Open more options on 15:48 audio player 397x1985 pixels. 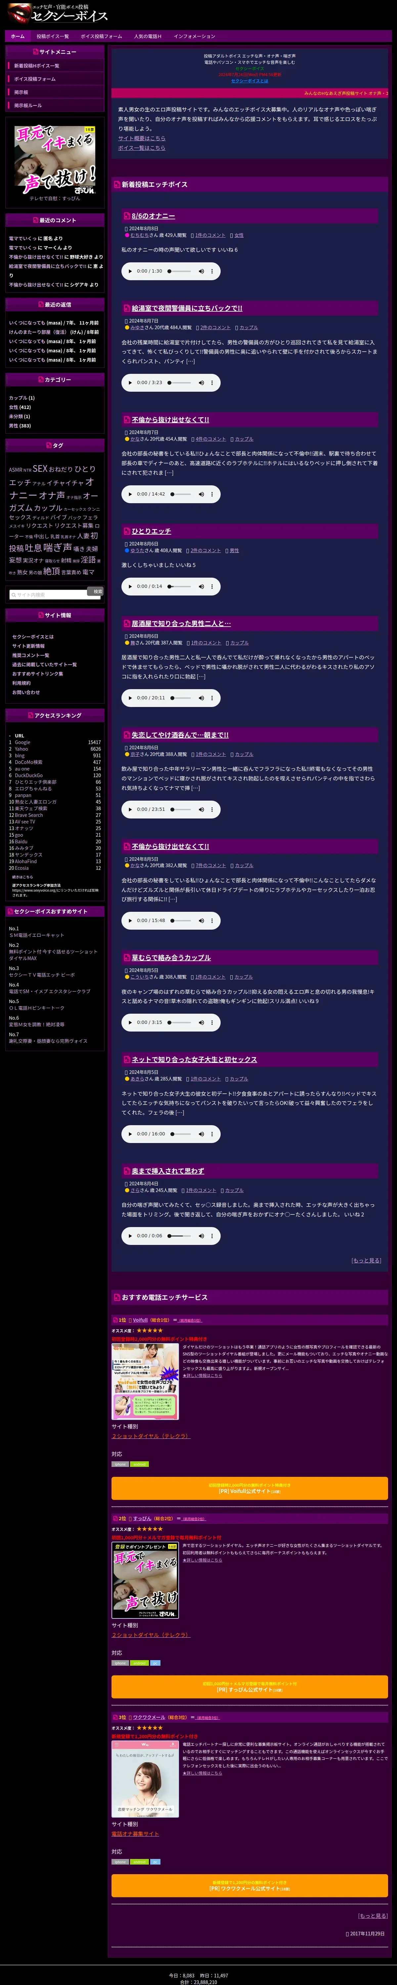[x=212, y=920]
